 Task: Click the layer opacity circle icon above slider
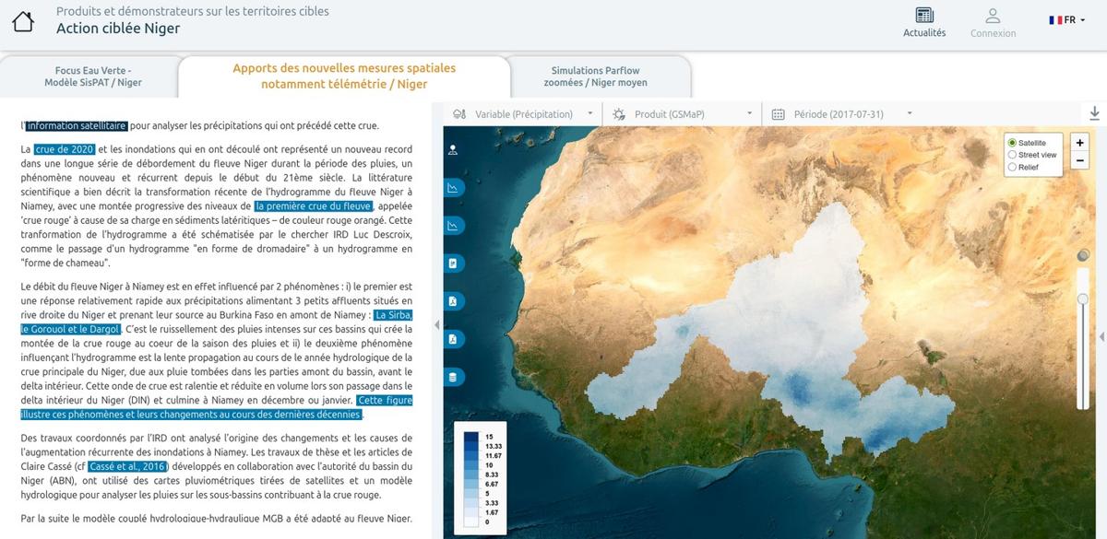pos(1083,255)
